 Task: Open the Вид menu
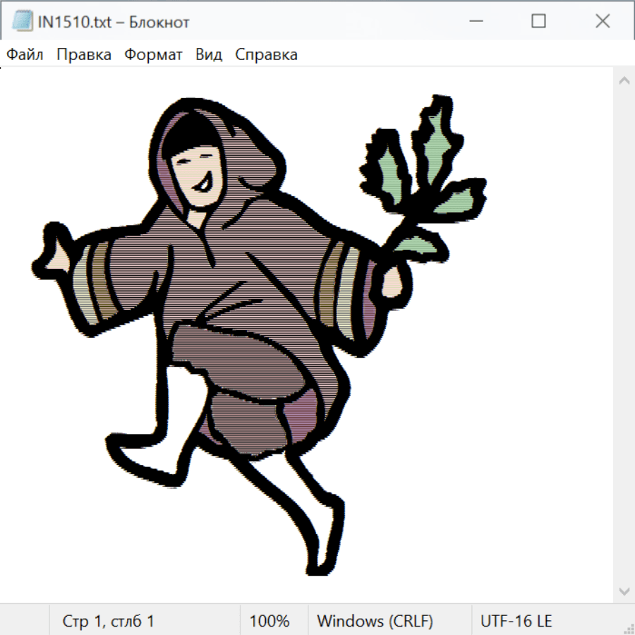point(209,55)
